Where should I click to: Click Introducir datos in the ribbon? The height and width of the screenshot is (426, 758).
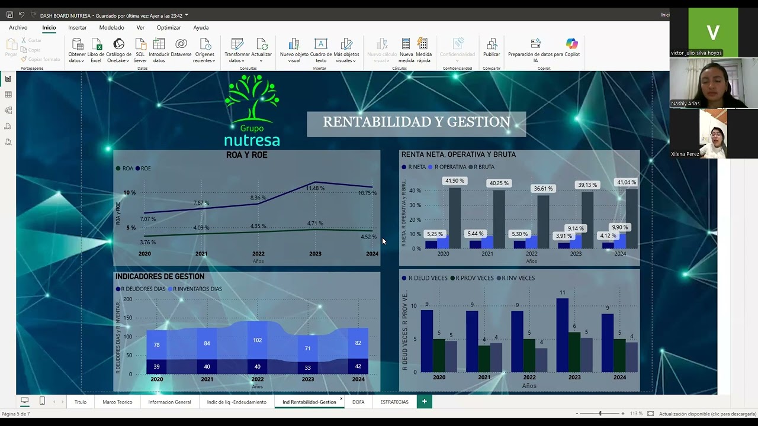pos(159,50)
